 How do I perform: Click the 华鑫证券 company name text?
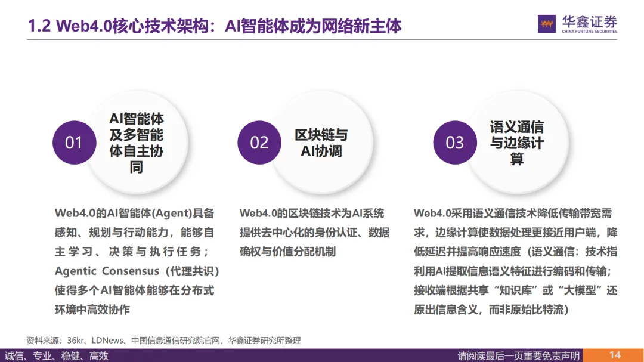tap(589, 21)
